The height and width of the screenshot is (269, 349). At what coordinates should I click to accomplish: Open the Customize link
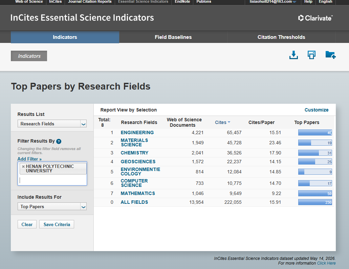tap(317, 110)
